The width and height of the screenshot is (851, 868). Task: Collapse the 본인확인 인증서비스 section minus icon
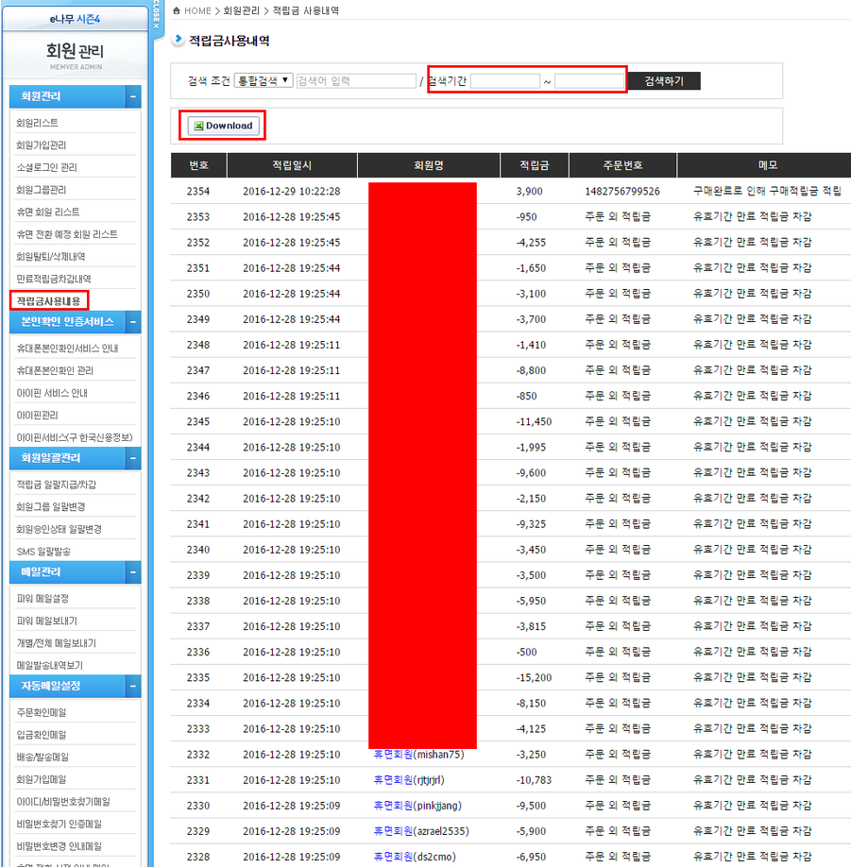tap(133, 322)
